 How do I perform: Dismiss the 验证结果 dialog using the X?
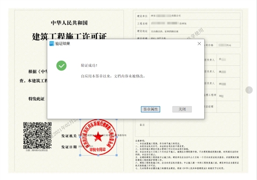coord(199,44)
